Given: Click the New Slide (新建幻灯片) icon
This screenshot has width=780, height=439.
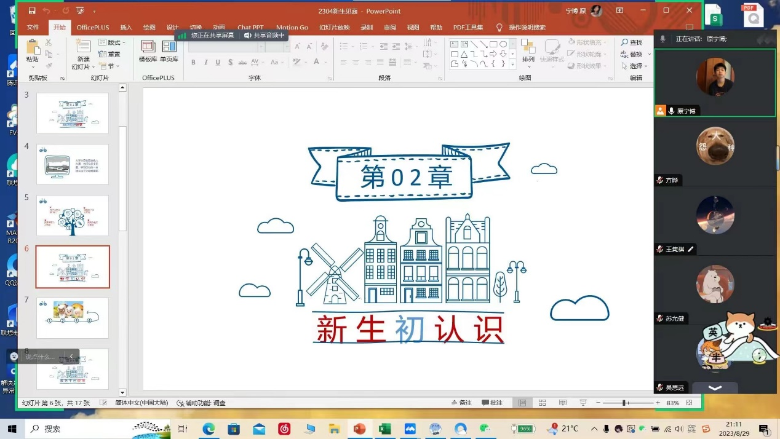Looking at the screenshot, I should tap(83, 47).
